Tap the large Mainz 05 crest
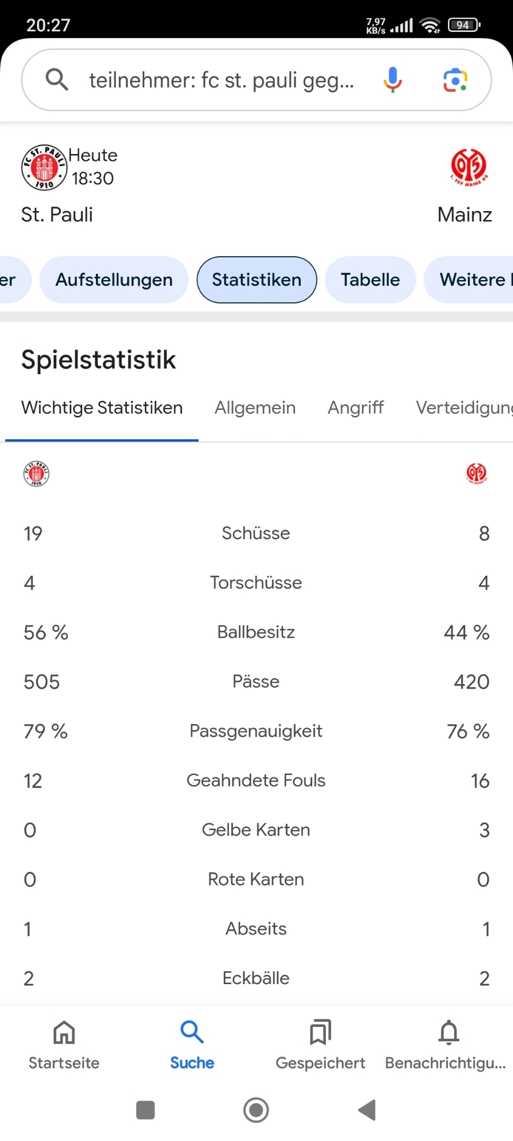This screenshot has height=1141, width=513. pos(468,167)
